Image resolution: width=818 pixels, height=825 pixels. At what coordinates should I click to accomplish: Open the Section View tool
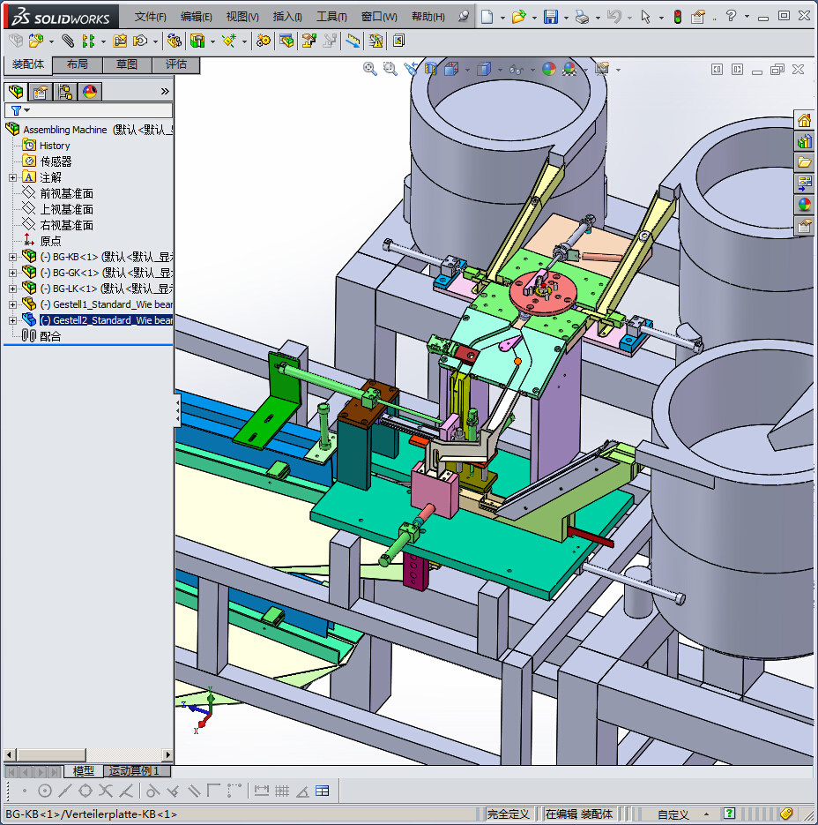click(x=430, y=69)
